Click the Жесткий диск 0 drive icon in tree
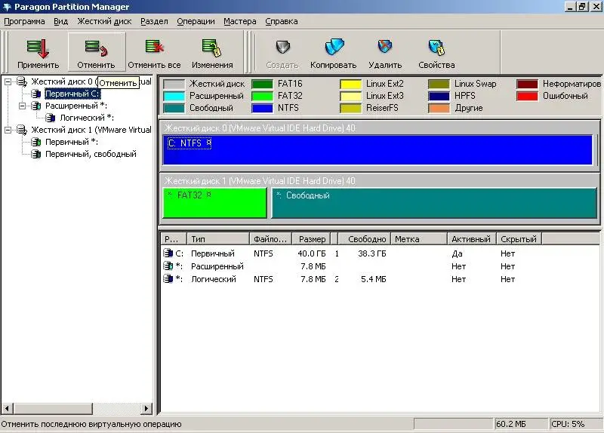Screen dimensions: 604x433 tap(22, 81)
